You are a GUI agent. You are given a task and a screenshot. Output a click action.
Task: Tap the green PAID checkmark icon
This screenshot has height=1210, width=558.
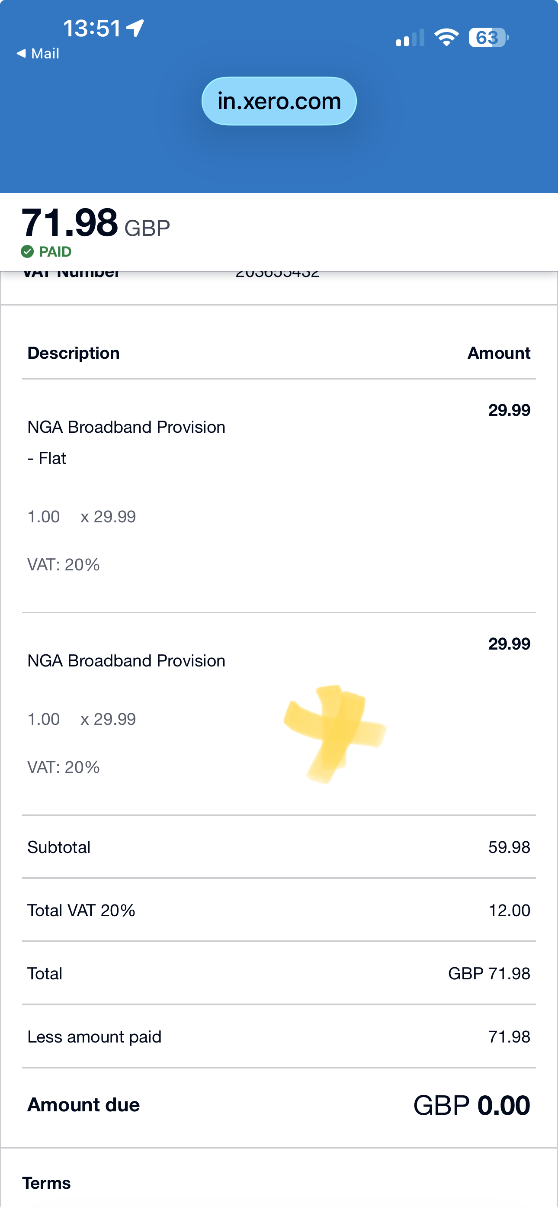27,252
